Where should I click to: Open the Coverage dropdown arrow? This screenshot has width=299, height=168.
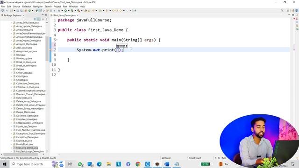click(75, 11)
